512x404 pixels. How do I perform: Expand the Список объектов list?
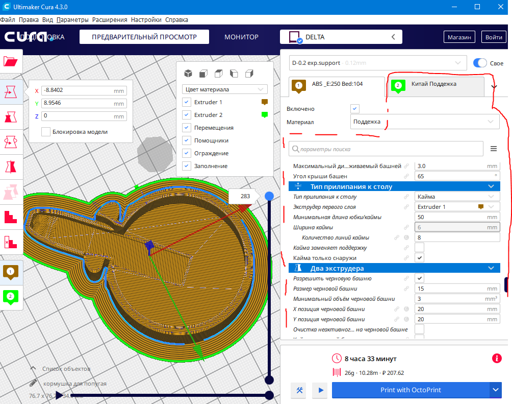tap(61, 369)
